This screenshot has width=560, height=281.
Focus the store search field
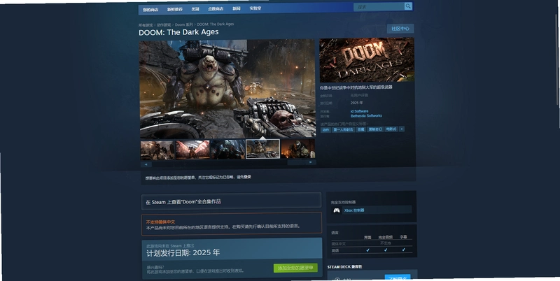(379, 7)
